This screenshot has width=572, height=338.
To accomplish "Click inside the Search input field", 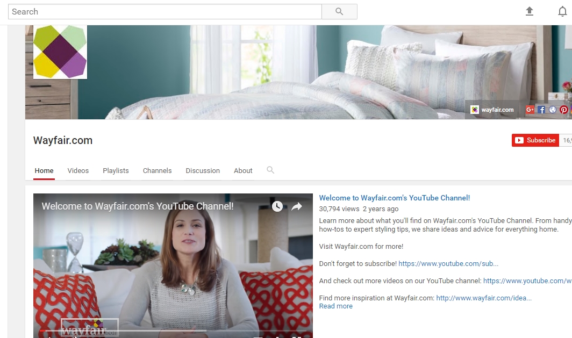I will click(x=165, y=12).
